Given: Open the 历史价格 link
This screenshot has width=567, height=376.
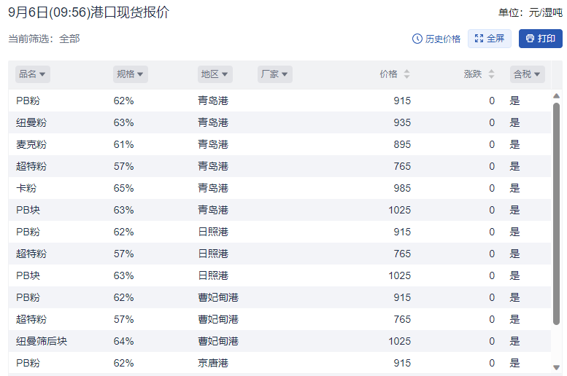Looking at the screenshot, I should 442,39.
